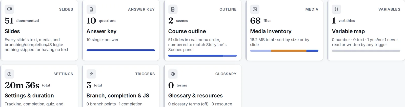405x107 pixels.
Task: Open the Variable map card heading
Action: [348, 31]
